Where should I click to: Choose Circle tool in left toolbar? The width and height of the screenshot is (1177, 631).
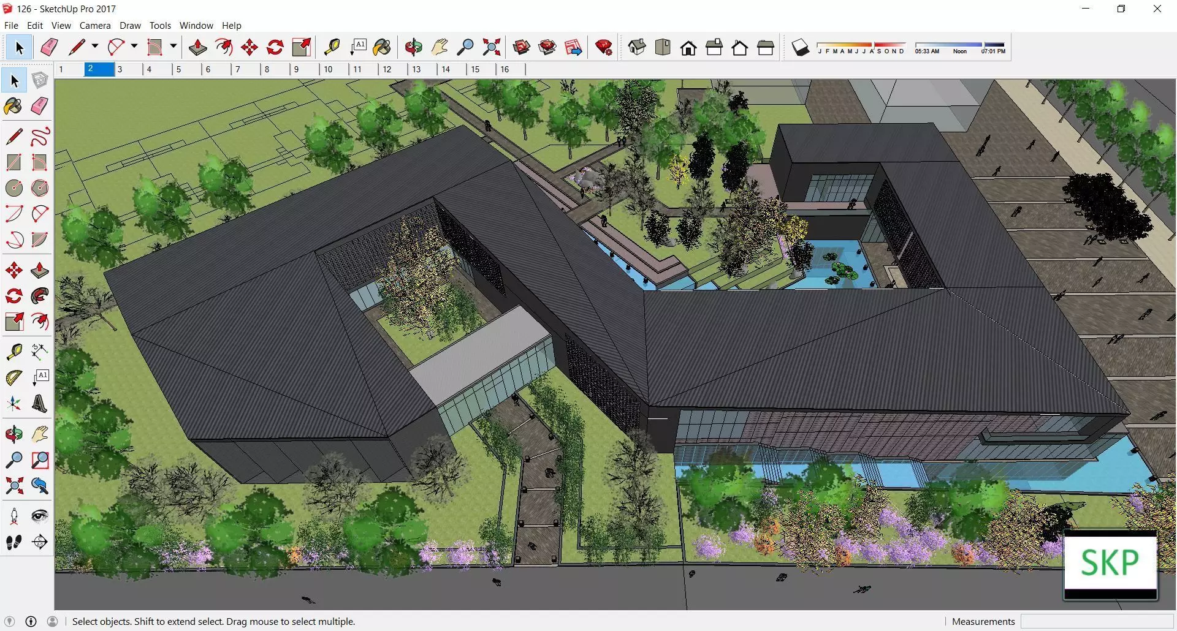[14, 187]
